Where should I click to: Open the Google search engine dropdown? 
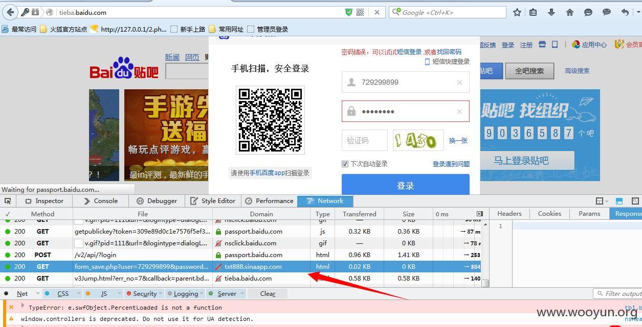(x=396, y=12)
